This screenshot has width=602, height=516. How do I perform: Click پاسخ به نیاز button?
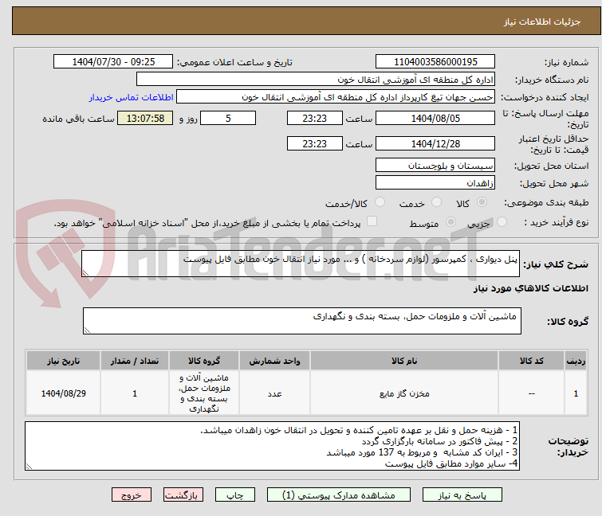point(462,495)
